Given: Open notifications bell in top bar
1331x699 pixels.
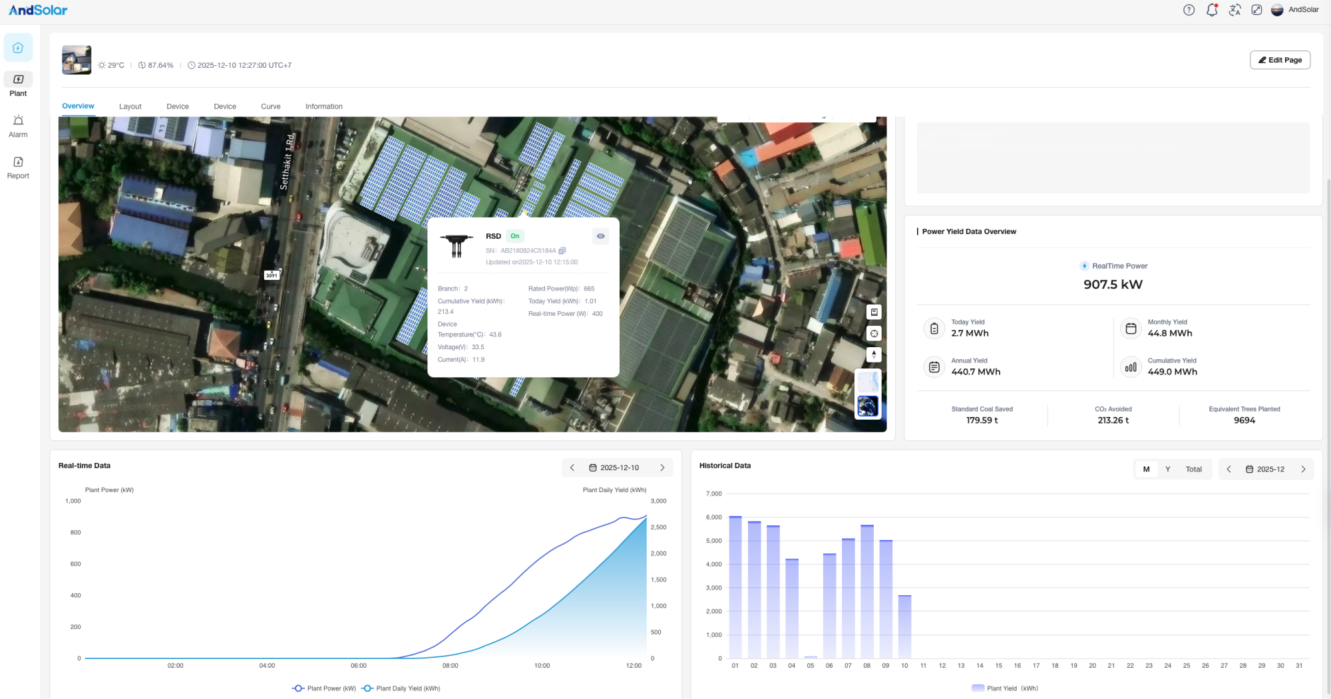Looking at the screenshot, I should coord(1212,10).
